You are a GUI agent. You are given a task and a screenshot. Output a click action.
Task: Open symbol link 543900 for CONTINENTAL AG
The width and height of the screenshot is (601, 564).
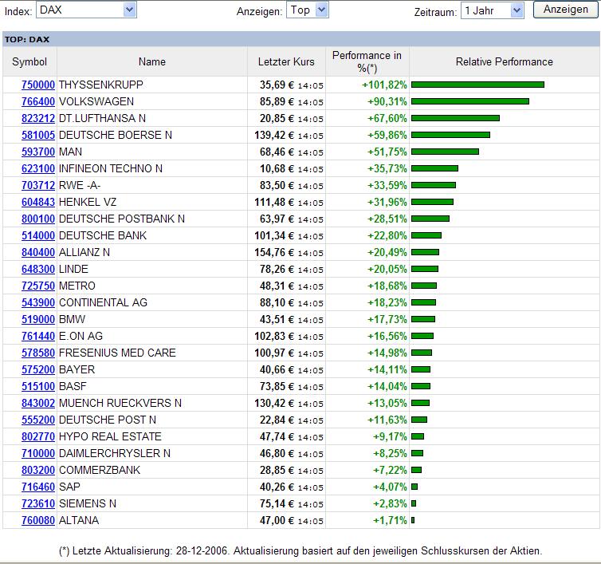[38, 302]
